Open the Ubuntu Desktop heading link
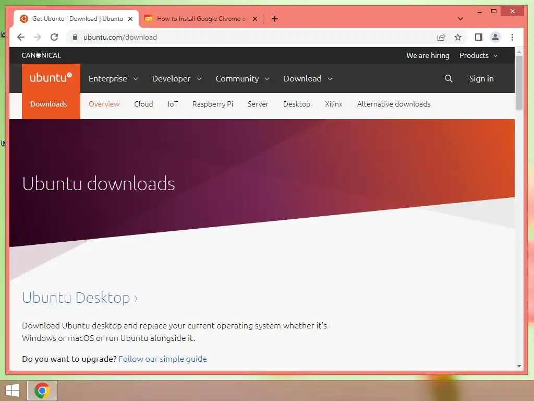 [80, 298]
